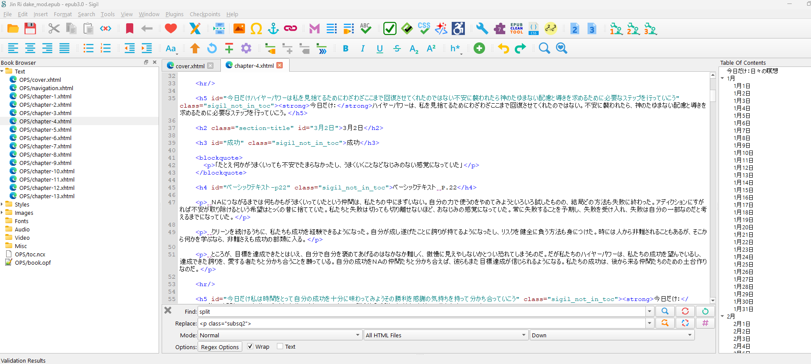Click the blue magnifier Find Next button
Screen dimensions: 811x364
665,311
